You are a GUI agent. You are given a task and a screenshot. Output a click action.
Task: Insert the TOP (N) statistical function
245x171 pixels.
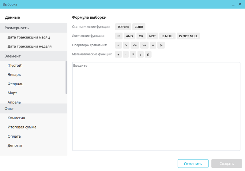pos(123,27)
